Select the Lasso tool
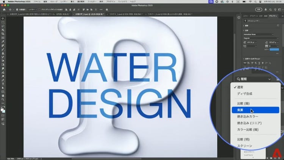The image size is (284, 160). 3,27
